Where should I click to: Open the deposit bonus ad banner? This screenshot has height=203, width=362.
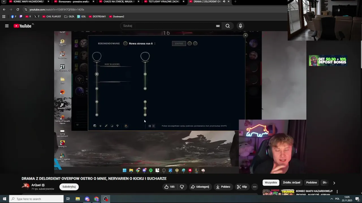click(327, 61)
